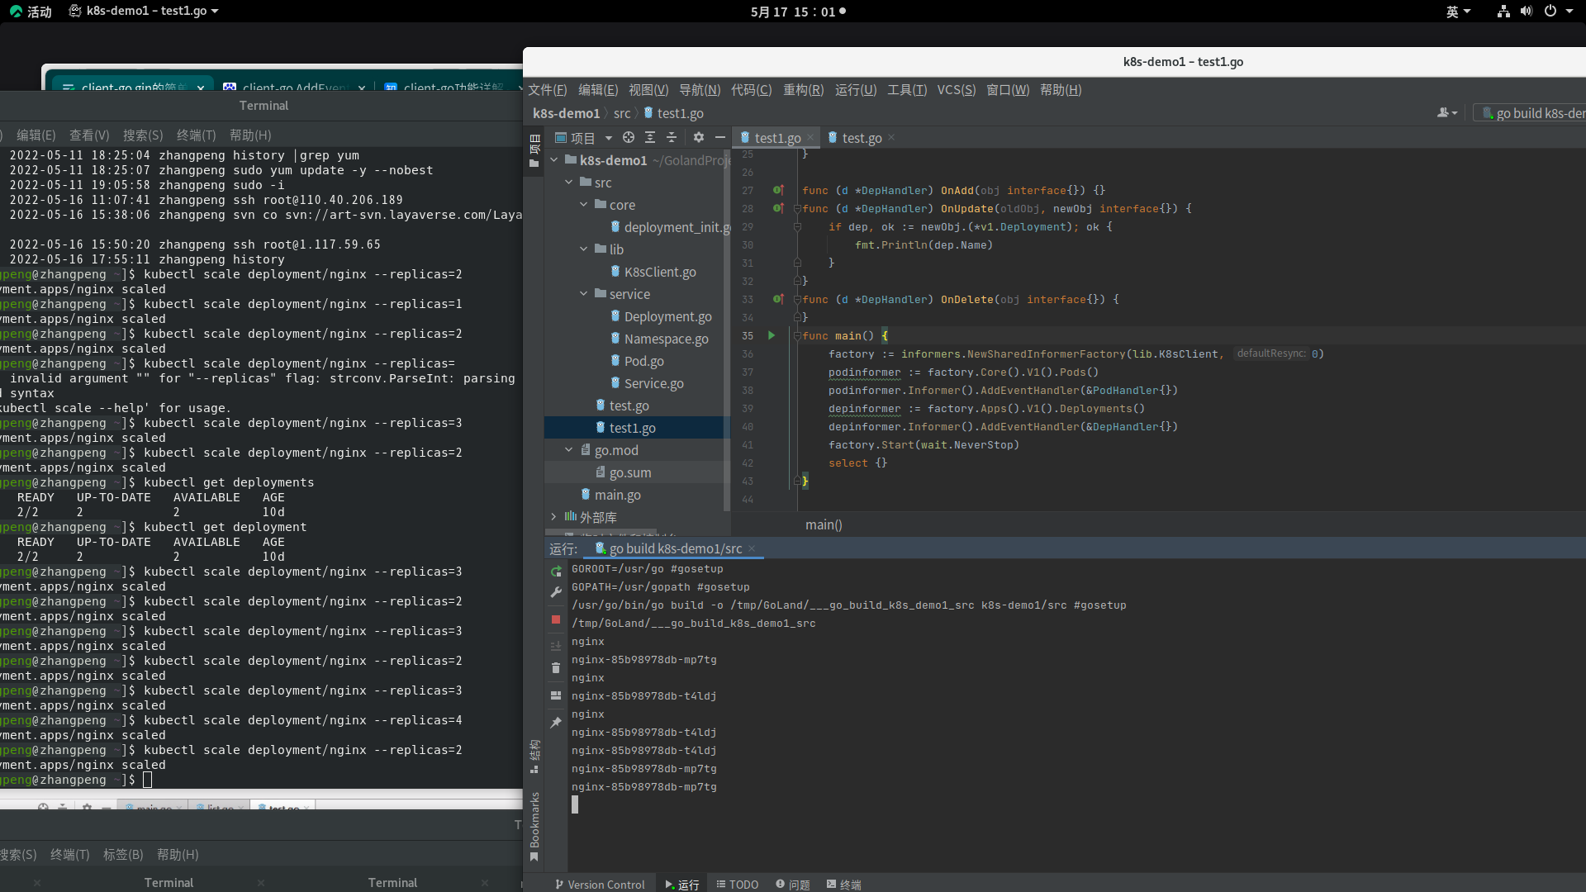Viewport: 1586px width, 892px height.
Task: Open the 终端 terminal tool window
Action: tap(844, 885)
